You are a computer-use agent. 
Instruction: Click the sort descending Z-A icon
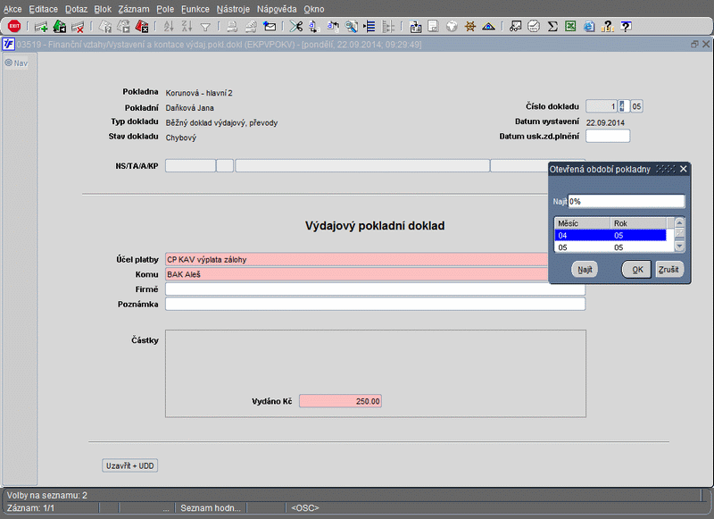click(x=187, y=27)
